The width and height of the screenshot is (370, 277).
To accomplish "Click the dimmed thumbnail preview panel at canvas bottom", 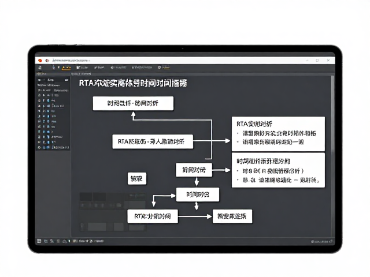I will click(x=113, y=212).
